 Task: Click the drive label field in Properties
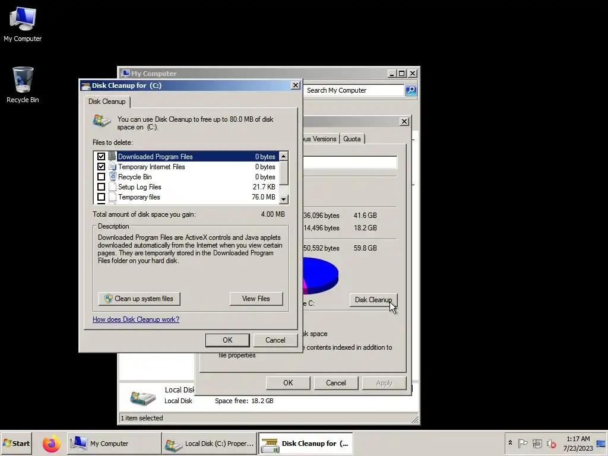(x=350, y=162)
